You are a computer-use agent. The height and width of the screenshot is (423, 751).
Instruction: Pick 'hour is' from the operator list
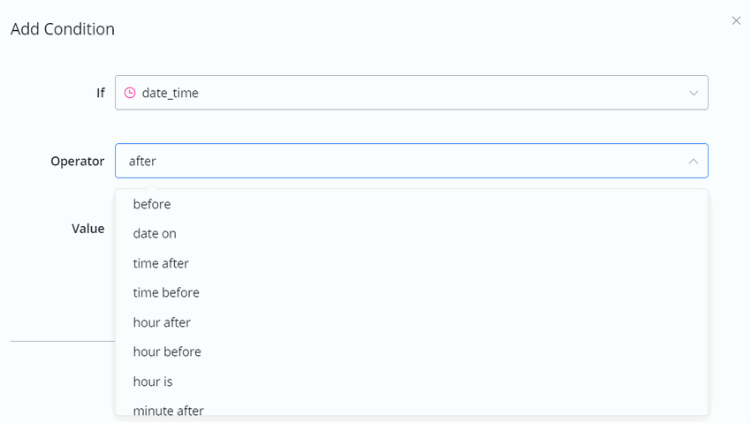153,381
